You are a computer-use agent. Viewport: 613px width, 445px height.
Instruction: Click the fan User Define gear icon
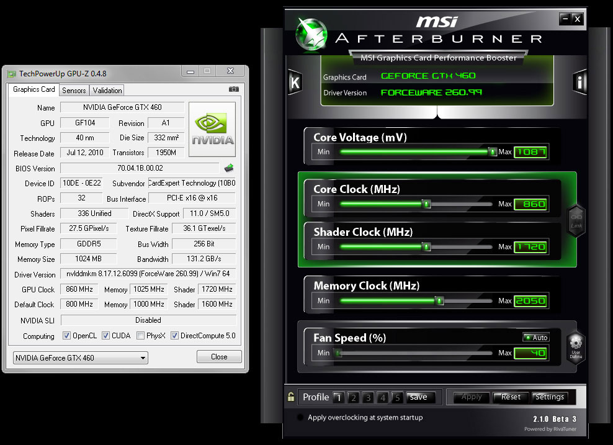click(576, 348)
